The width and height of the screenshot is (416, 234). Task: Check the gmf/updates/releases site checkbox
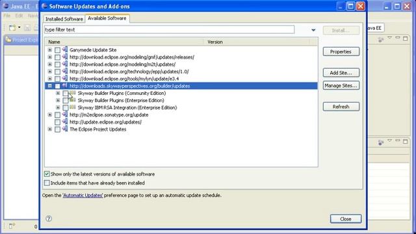(58, 57)
